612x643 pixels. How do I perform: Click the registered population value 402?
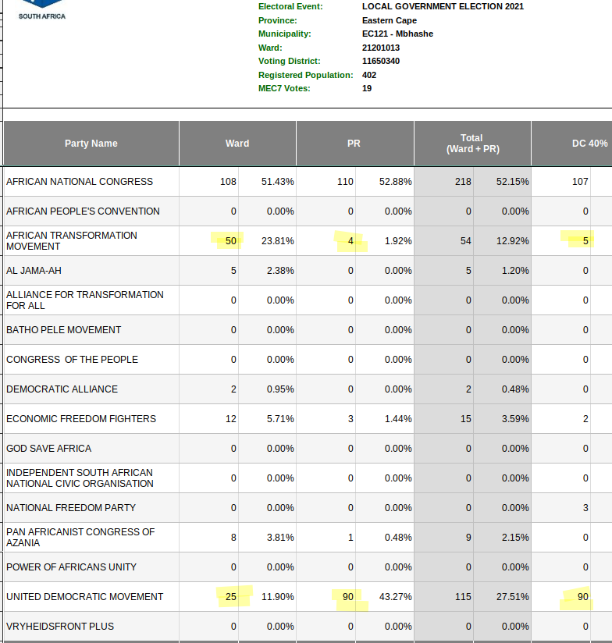[x=369, y=75]
